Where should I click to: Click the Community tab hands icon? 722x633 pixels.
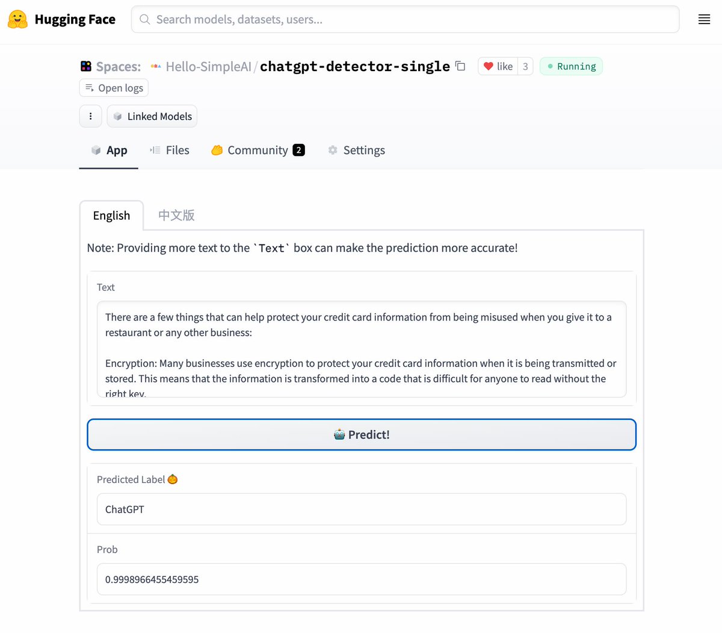(x=217, y=150)
